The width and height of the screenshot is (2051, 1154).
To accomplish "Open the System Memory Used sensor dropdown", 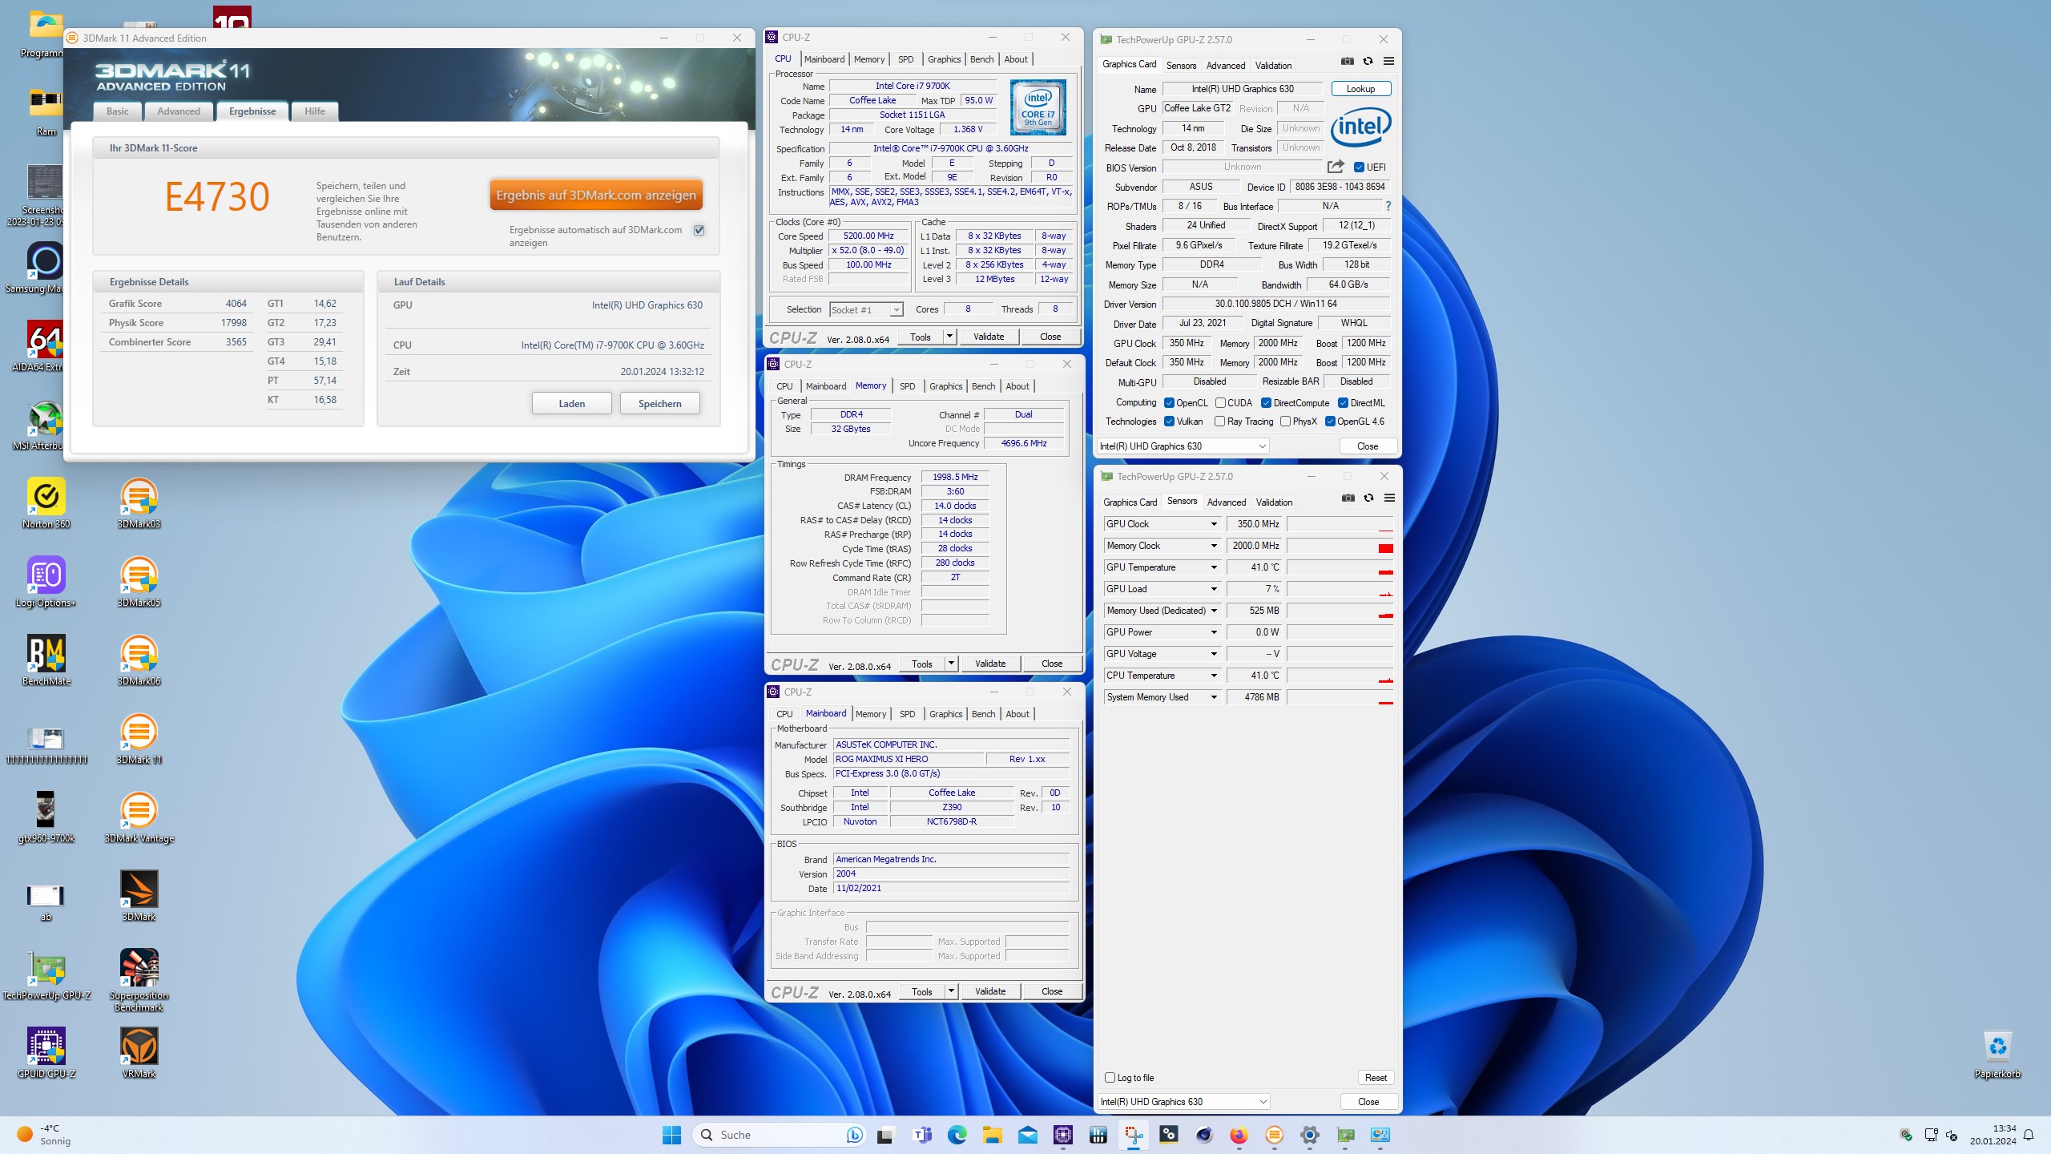I will point(1214,697).
